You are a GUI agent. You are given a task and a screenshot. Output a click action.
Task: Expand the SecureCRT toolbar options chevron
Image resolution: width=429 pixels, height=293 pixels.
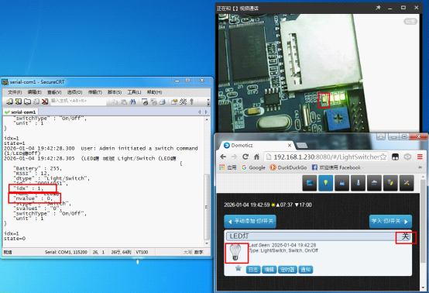click(x=208, y=102)
